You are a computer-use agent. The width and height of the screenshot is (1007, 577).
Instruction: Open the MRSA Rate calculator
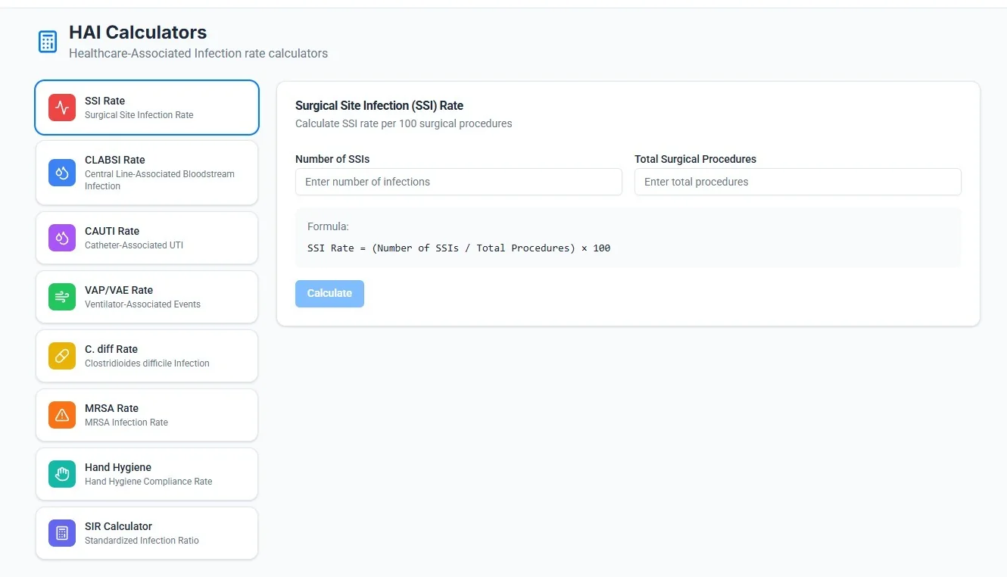pos(147,415)
